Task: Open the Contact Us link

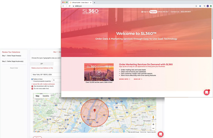Action: point(175,12)
